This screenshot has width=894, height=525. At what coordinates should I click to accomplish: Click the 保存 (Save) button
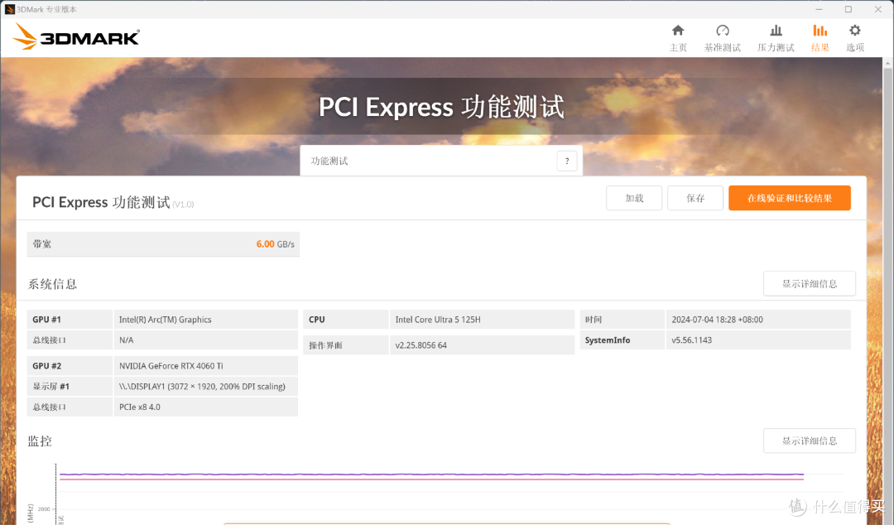pyautogui.click(x=695, y=198)
